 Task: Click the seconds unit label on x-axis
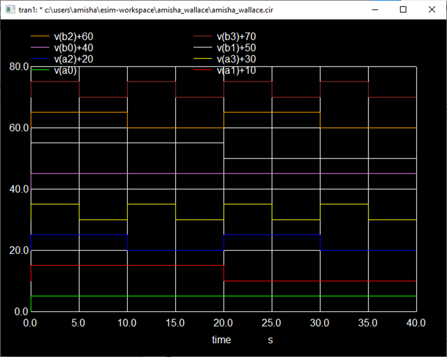tap(270, 340)
